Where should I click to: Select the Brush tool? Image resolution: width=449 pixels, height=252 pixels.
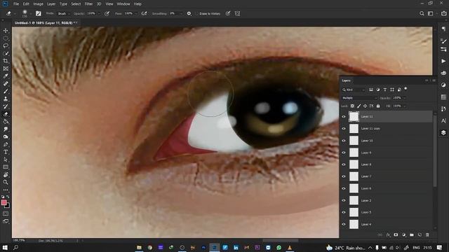click(6, 91)
